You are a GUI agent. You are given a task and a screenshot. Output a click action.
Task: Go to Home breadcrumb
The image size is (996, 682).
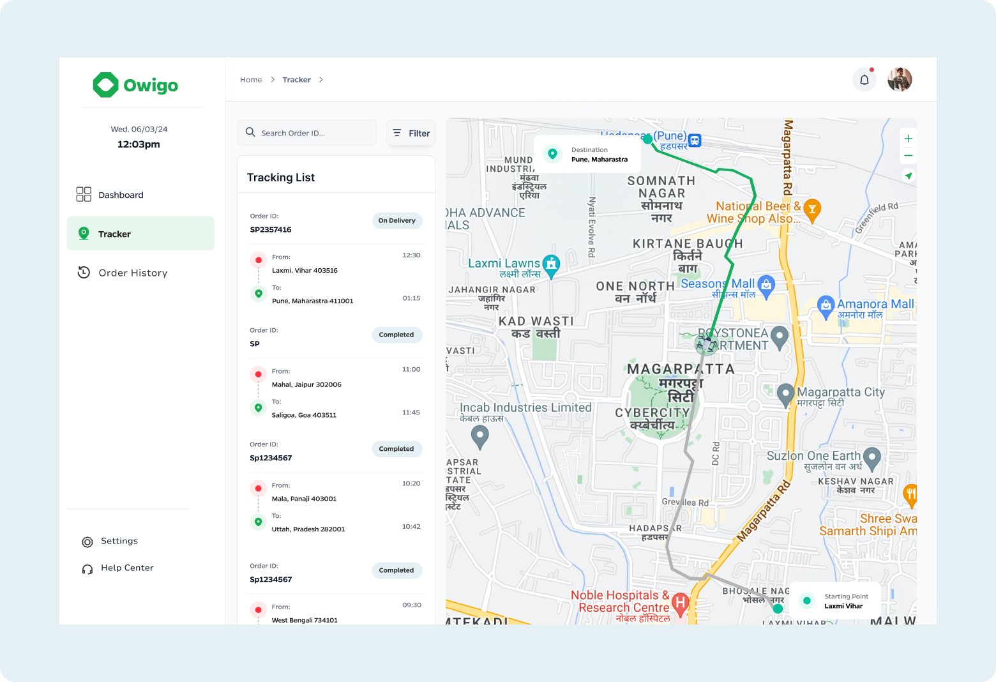pos(251,80)
